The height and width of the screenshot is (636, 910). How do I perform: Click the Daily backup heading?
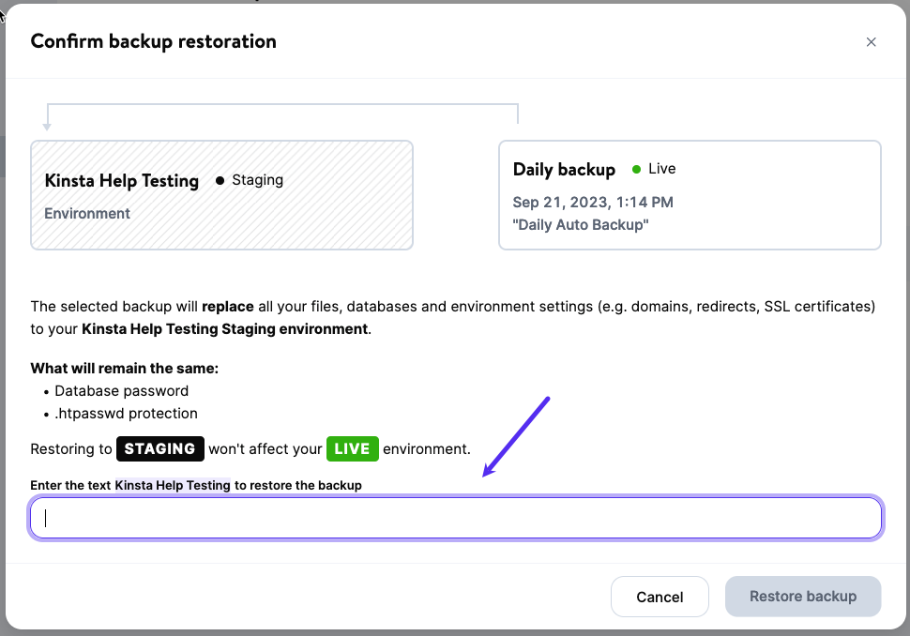[564, 169]
